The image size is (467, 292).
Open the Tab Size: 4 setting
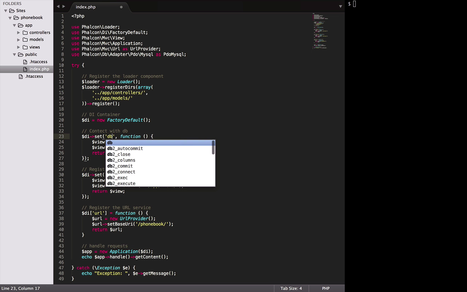[x=291, y=288]
